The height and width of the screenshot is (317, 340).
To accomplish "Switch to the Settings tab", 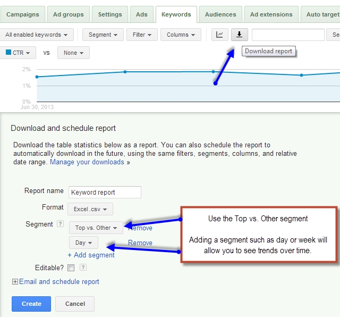I will coord(110,14).
